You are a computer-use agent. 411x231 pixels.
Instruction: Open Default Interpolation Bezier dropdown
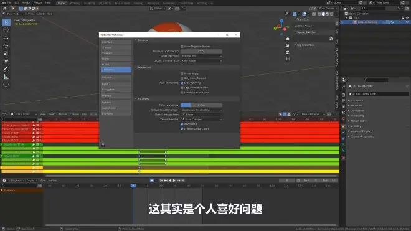(201, 115)
